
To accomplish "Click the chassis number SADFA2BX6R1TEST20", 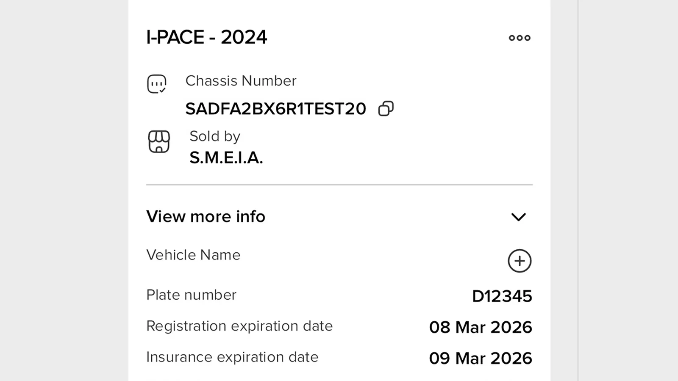I will pyautogui.click(x=276, y=109).
